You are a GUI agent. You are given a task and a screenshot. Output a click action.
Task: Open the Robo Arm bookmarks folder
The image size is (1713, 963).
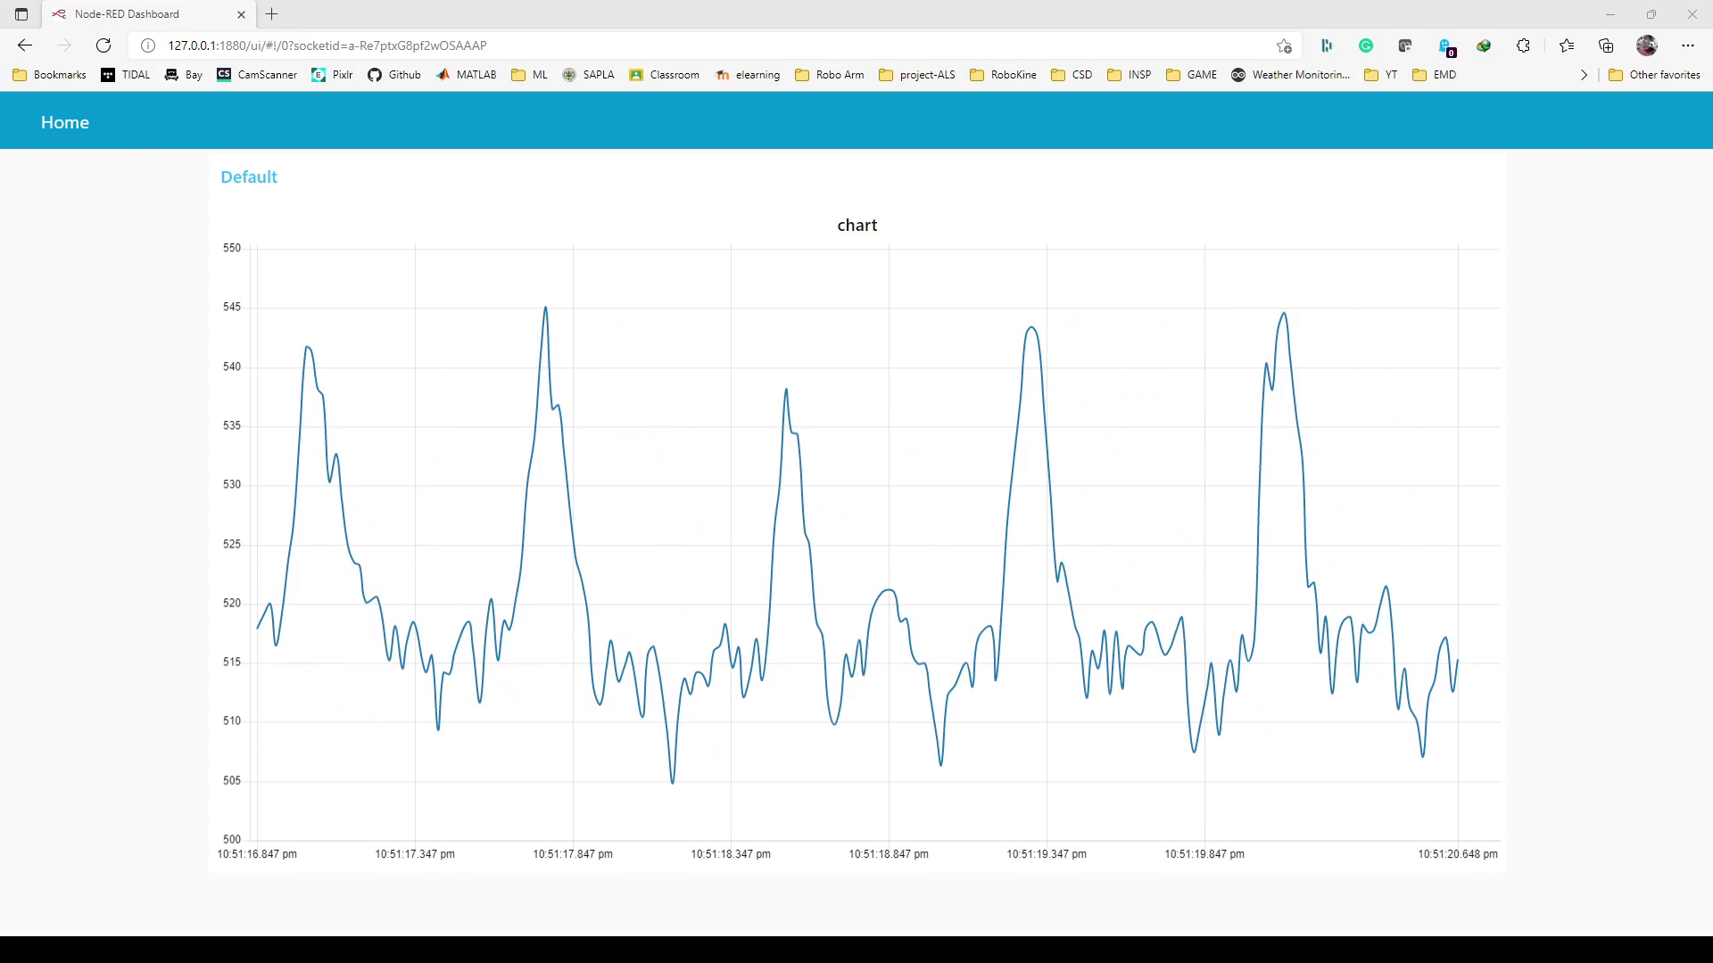(x=829, y=75)
